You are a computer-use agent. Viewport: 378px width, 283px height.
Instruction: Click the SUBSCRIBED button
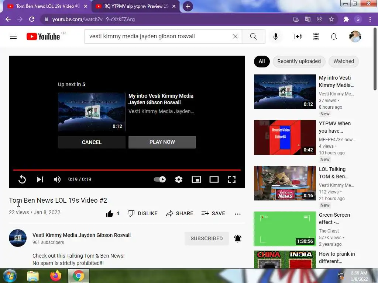point(207,238)
